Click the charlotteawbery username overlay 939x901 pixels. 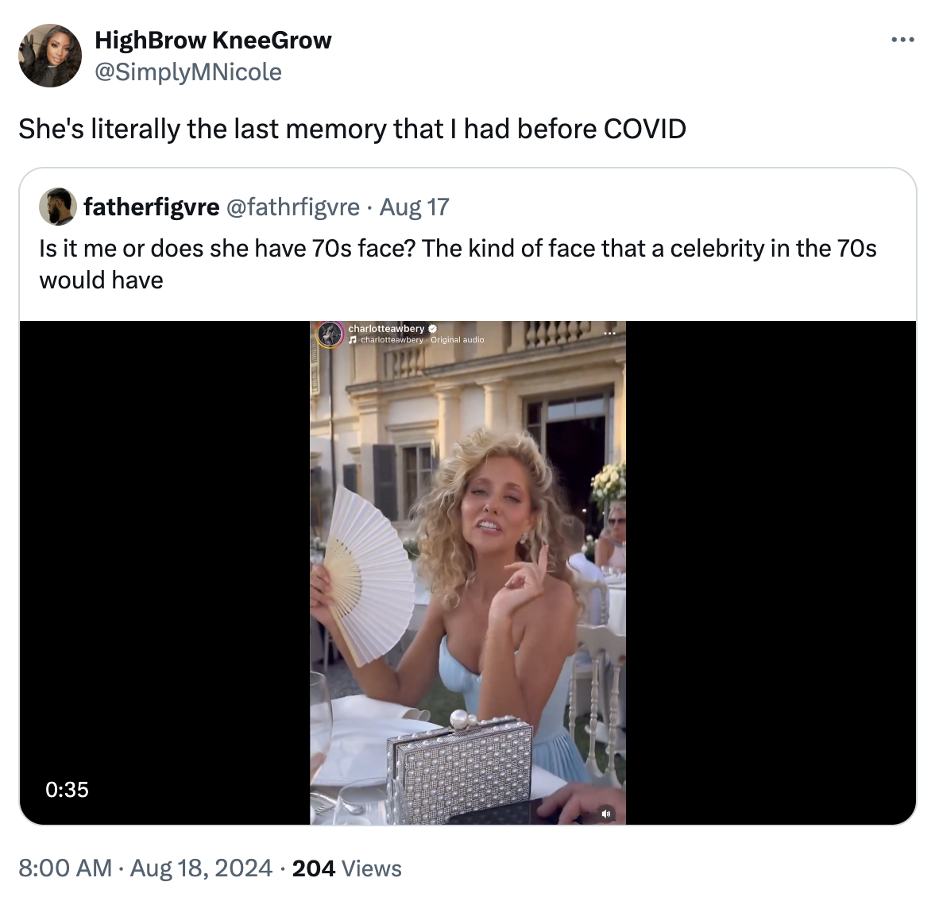386,327
